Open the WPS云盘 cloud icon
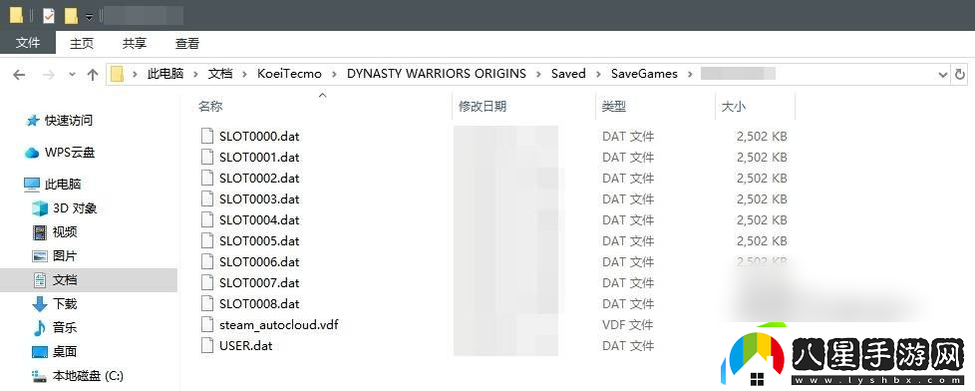 coord(32,153)
